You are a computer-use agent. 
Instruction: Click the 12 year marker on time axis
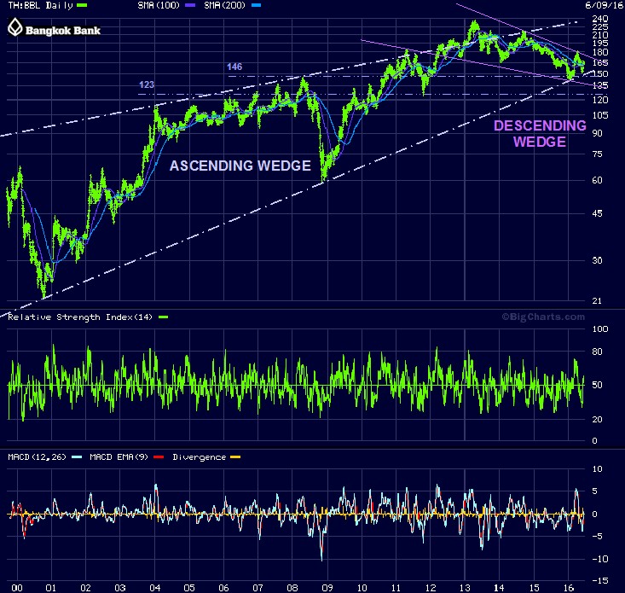[x=431, y=588]
